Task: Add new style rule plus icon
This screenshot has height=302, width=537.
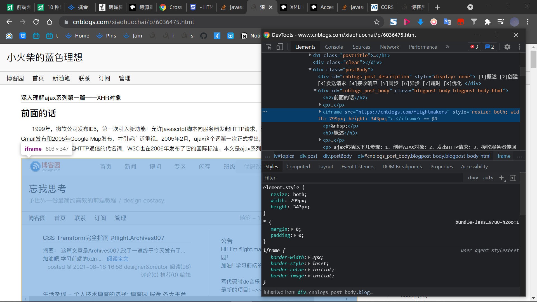Action: tap(501, 178)
